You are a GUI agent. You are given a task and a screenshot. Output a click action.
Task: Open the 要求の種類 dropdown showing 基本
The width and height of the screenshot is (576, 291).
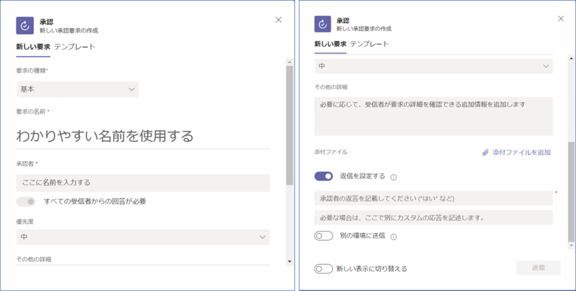77,89
